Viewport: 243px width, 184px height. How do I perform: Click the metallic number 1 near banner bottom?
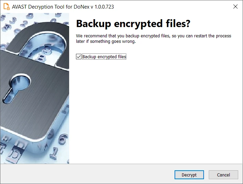[54, 153]
